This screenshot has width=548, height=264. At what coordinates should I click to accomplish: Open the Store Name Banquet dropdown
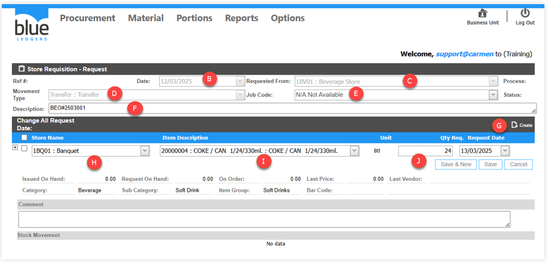145,151
